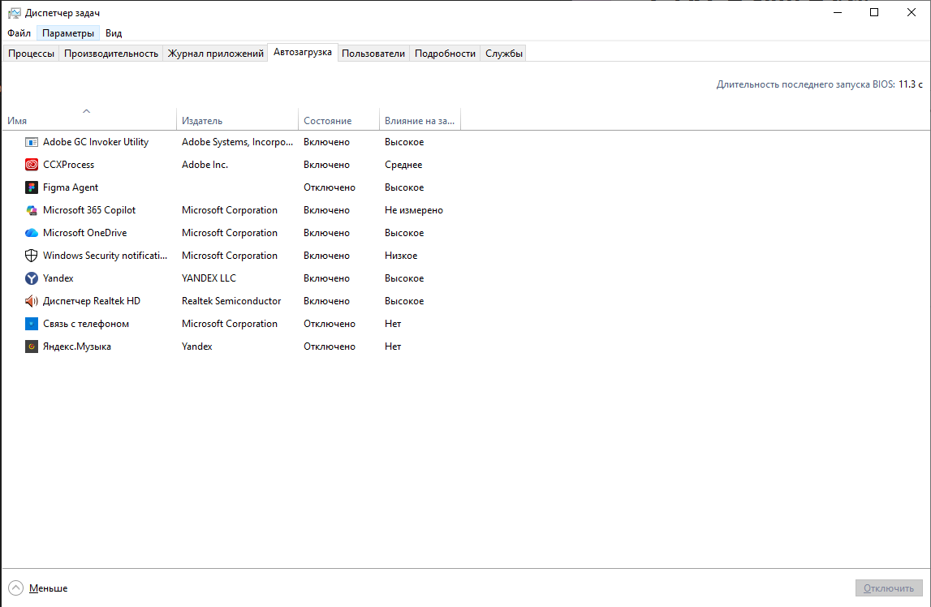Screen dimensions: 931x607
Task: Sort by the Влияние на запуск column header
Action: tap(420, 118)
